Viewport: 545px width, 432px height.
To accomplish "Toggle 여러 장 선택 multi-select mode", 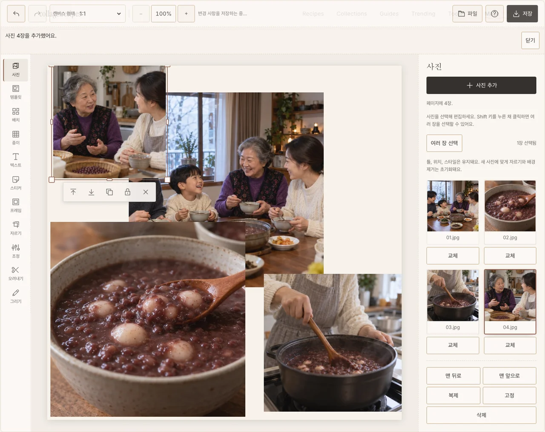I will pos(444,143).
